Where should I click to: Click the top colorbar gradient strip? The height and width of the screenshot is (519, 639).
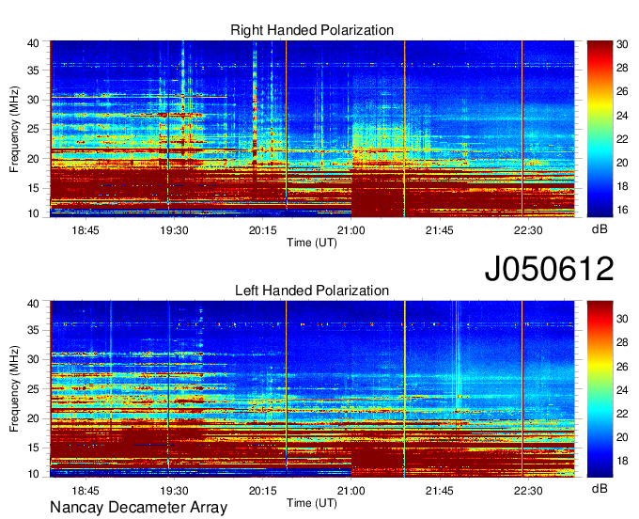600,129
